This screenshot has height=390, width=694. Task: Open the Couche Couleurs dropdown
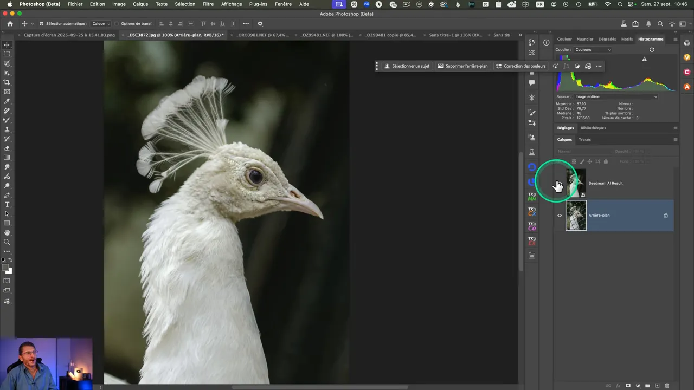point(593,50)
